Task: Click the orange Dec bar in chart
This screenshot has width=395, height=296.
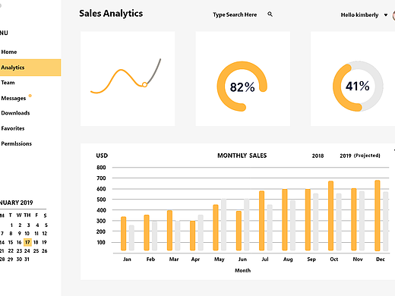Action: point(378,216)
